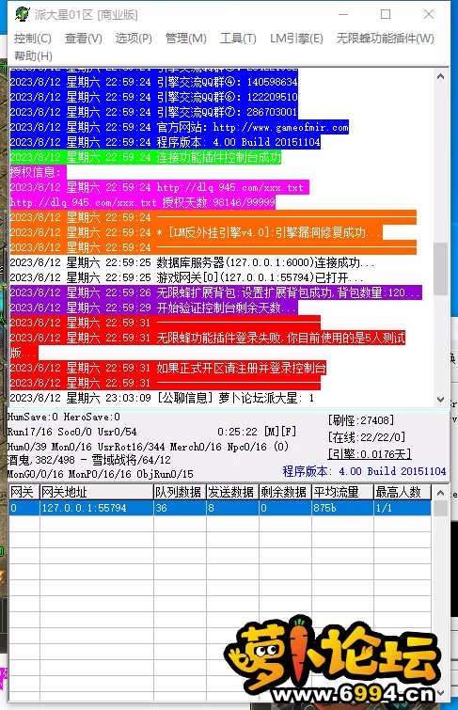
Task: Click the max players value 1/1
Action: [403, 508]
